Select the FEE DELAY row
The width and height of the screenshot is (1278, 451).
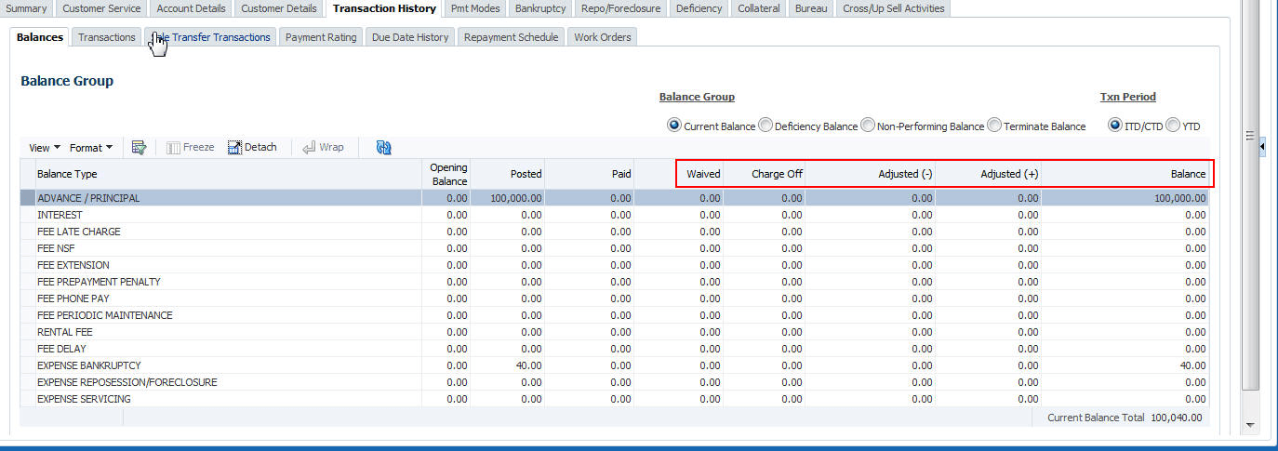615,349
